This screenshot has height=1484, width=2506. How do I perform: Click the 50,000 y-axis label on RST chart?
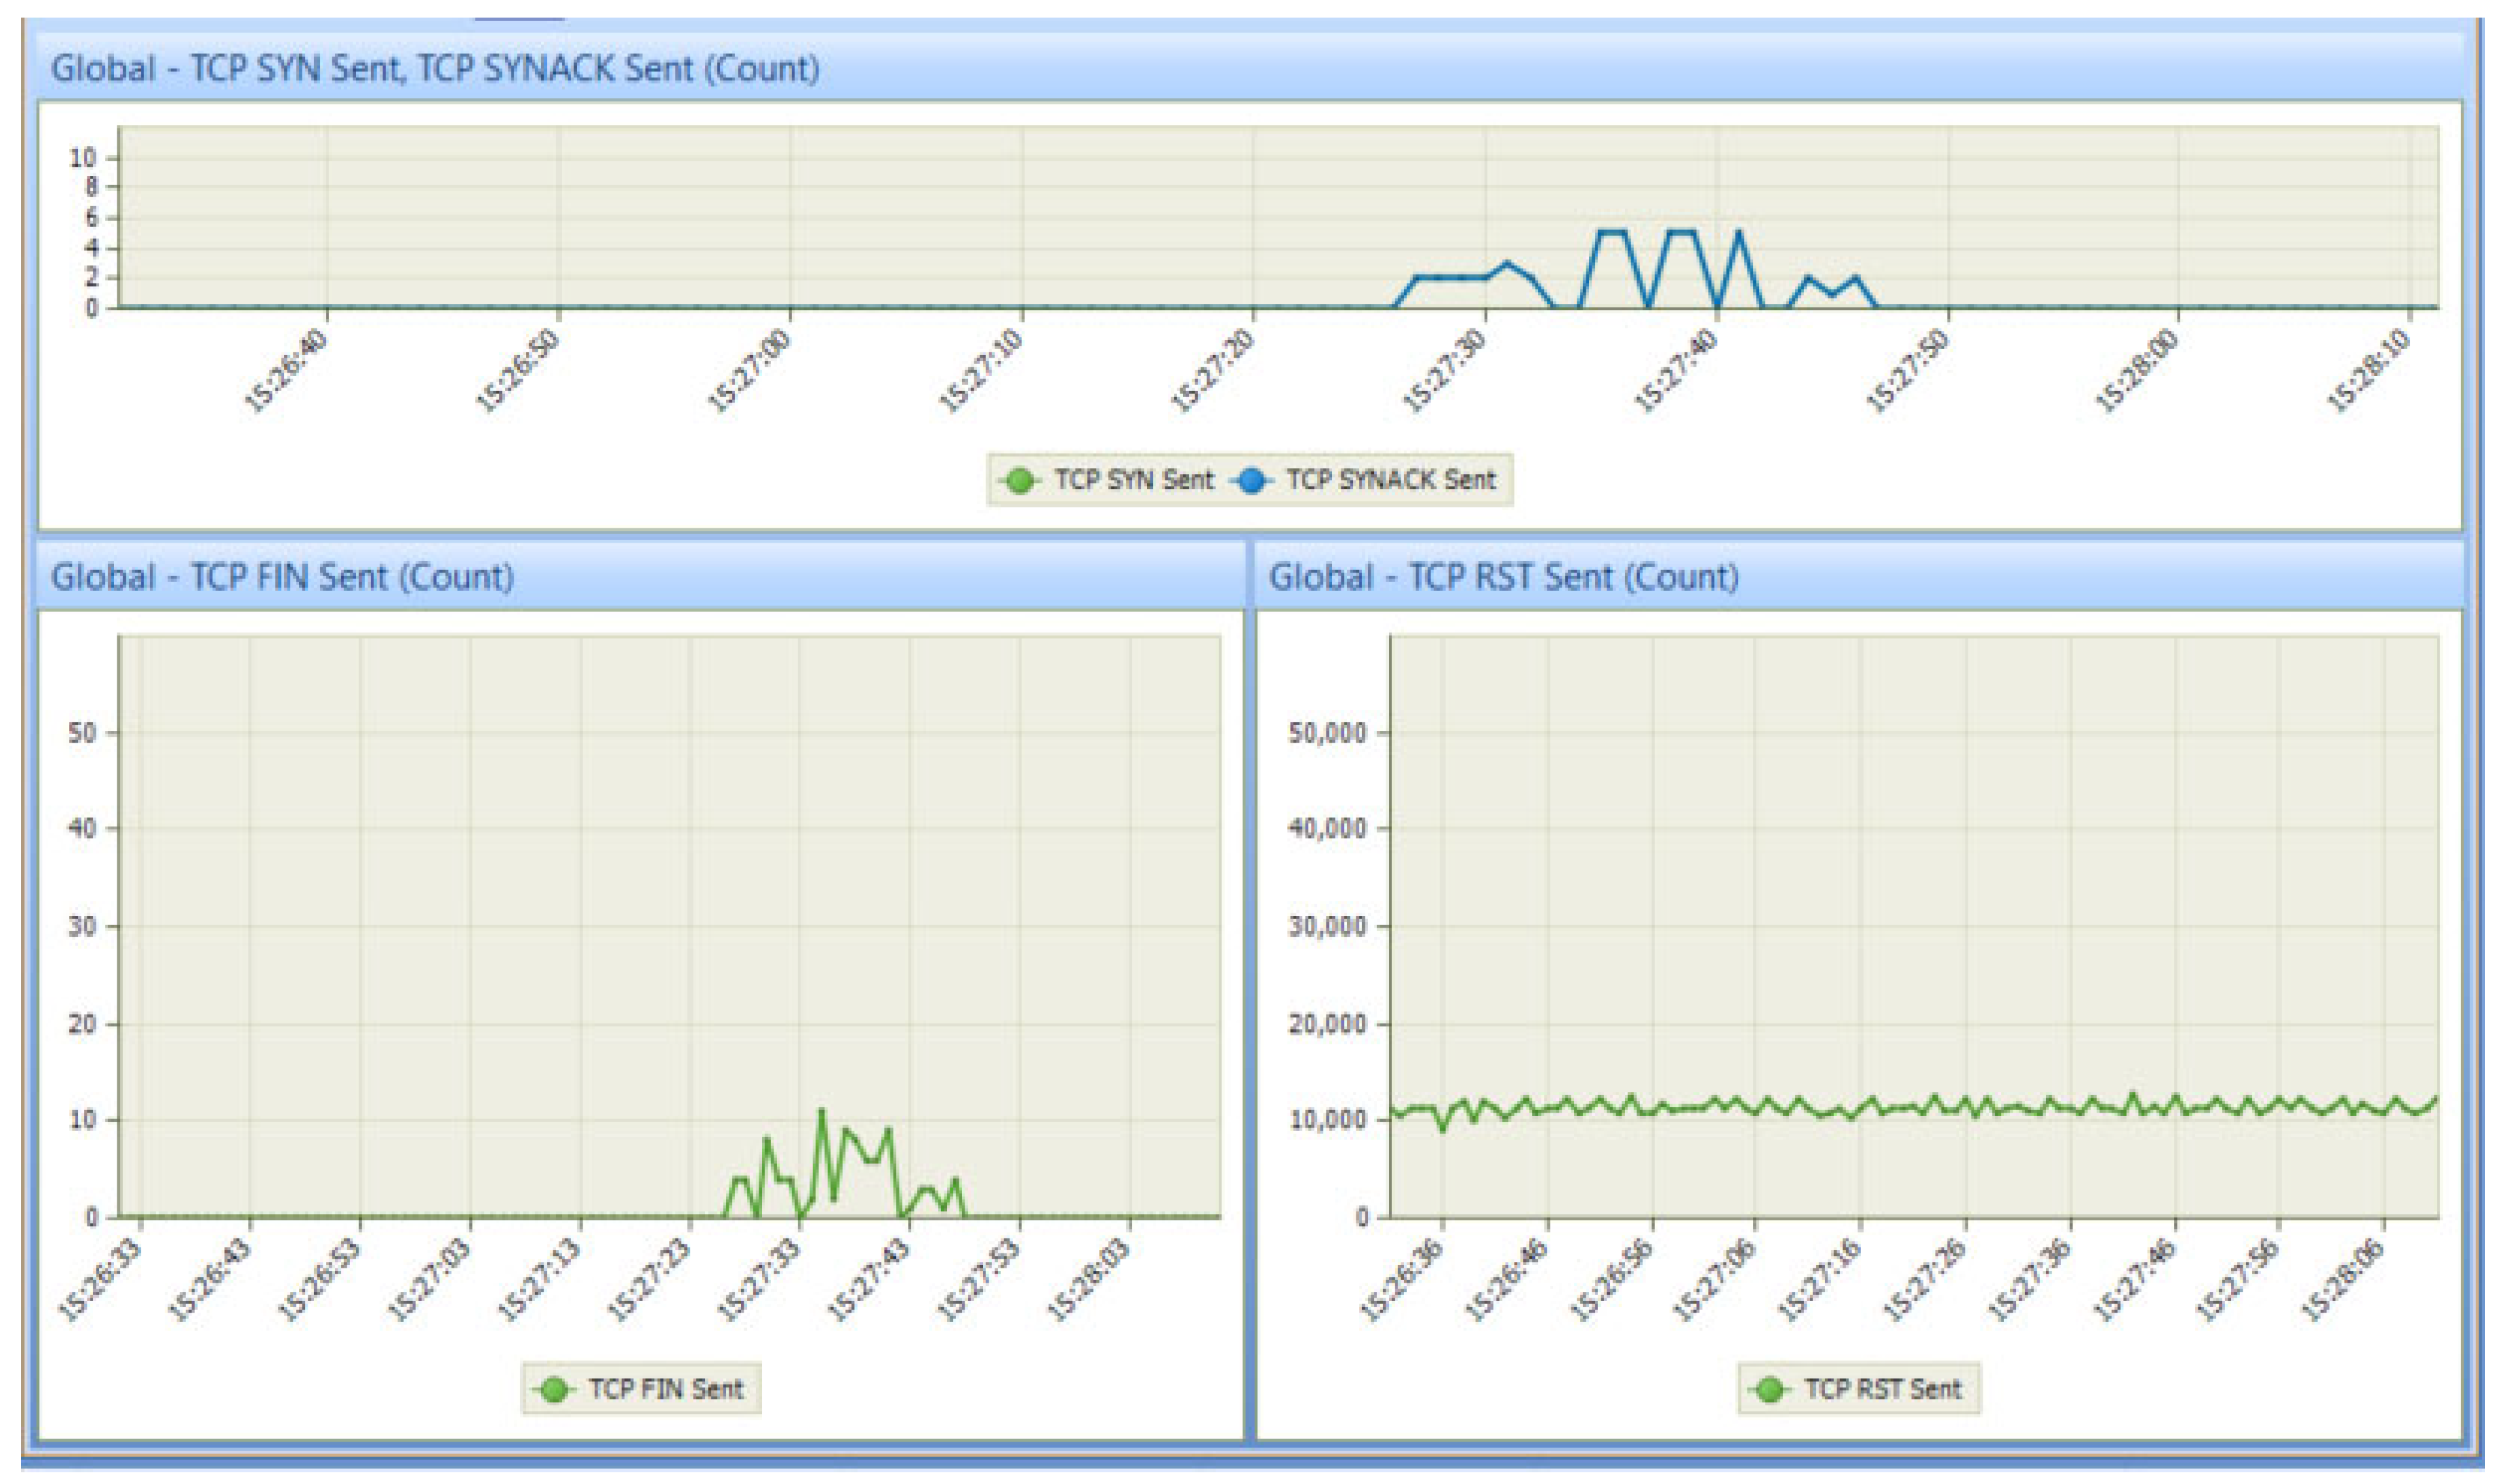click(x=1328, y=733)
